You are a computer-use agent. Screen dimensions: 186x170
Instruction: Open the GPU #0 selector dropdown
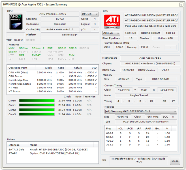tap(111, 33)
